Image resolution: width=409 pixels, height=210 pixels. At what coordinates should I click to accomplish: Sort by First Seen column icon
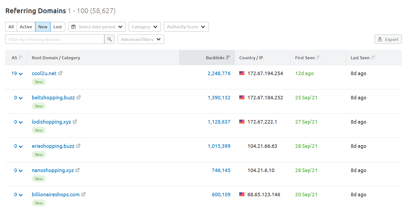tap(318, 58)
